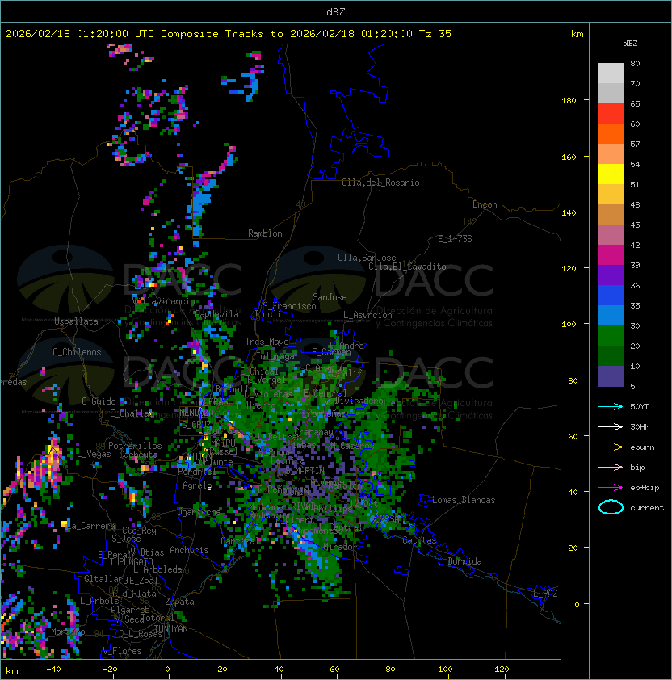This screenshot has height=680, width=672.
Task: Click the V_Flores place label
Action: pyautogui.click(x=122, y=651)
